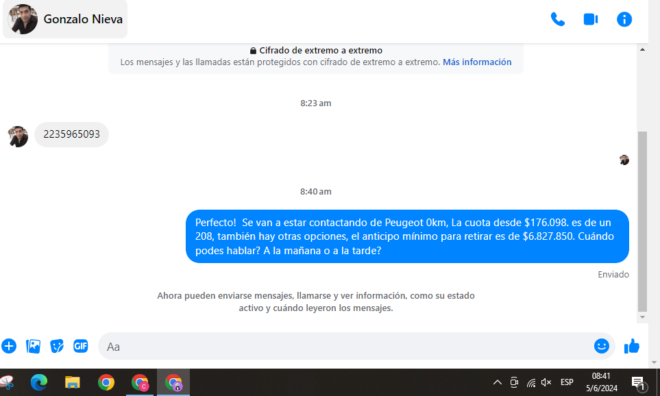Screen dimensions: 660x396
Task: Click the phone number 2235965093 message
Action: click(71, 134)
